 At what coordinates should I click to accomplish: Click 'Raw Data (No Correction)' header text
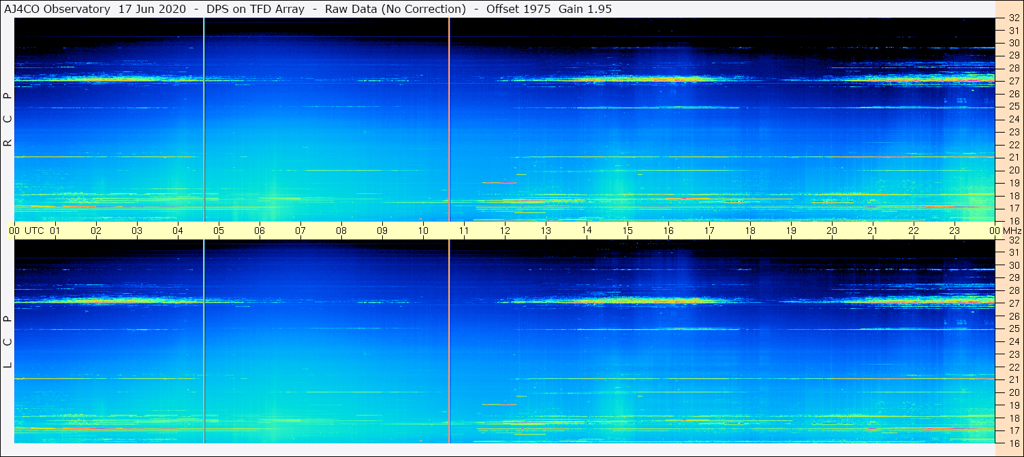tap(395, 9)
